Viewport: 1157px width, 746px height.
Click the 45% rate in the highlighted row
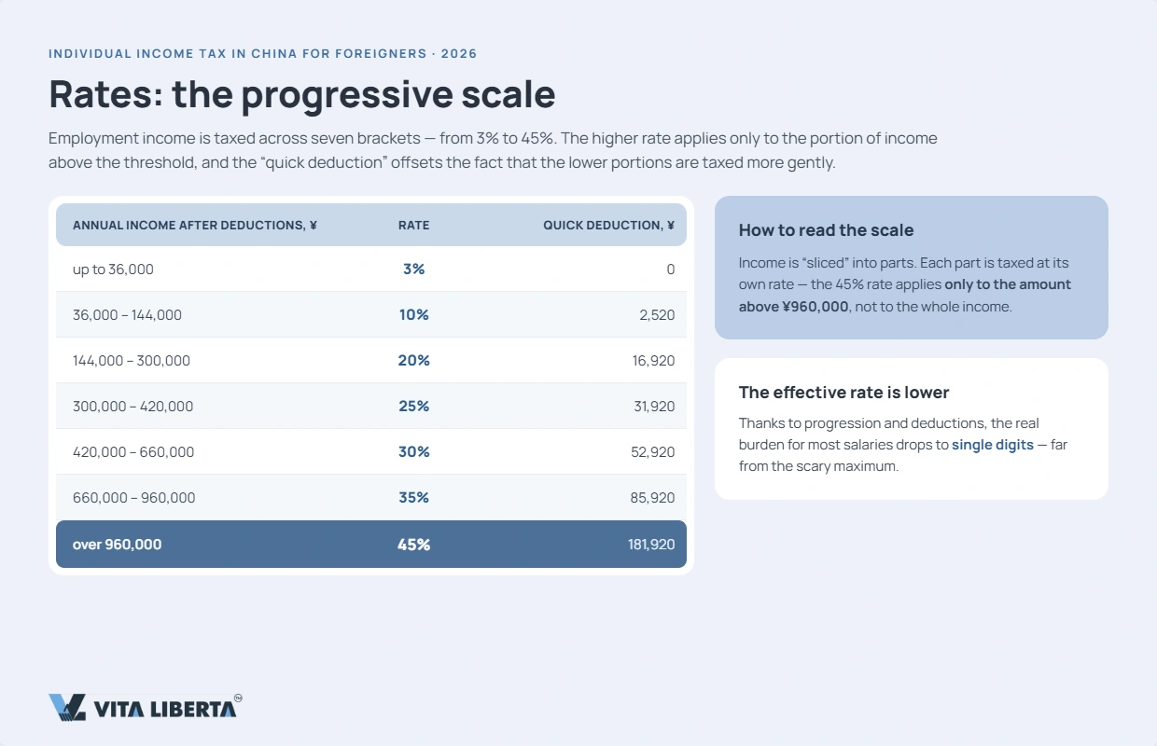tap(413, 544)
